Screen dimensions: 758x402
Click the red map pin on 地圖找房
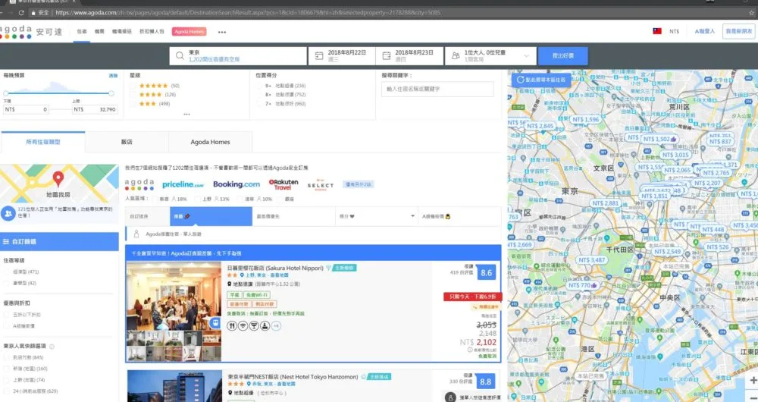coord(58,178)
